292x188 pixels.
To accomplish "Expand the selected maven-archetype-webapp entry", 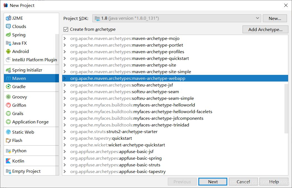I will tap(65, 78).
